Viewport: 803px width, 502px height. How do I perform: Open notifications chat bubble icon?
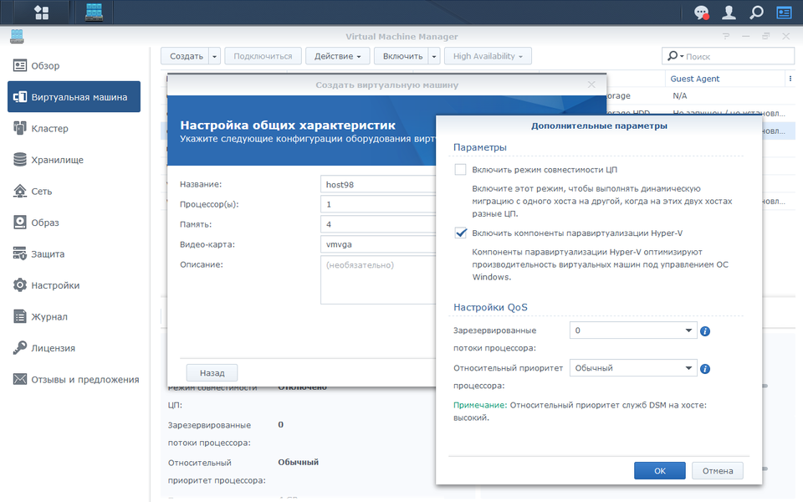click(701, 13)
